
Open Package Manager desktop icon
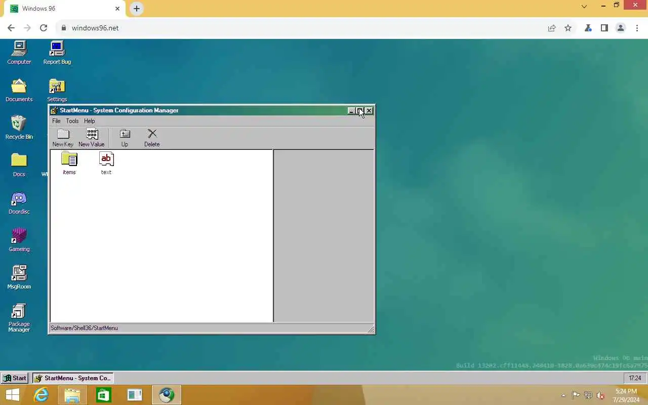pyautogui.click(x=19, y=319)
